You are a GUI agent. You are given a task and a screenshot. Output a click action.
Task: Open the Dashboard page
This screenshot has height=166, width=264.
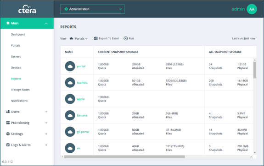coord(18,34)
